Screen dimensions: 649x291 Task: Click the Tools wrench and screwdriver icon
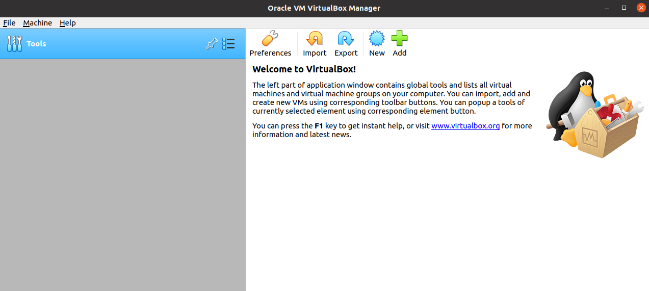(15, 44)
